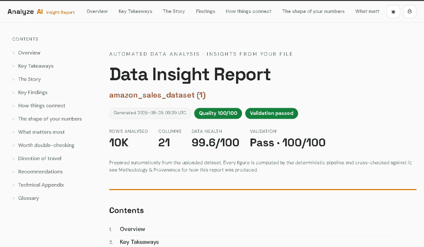The width and height of the screenshot is (424, 247).
Task: Click the Data Insight Report heading
Action: [x=190, y=75]
